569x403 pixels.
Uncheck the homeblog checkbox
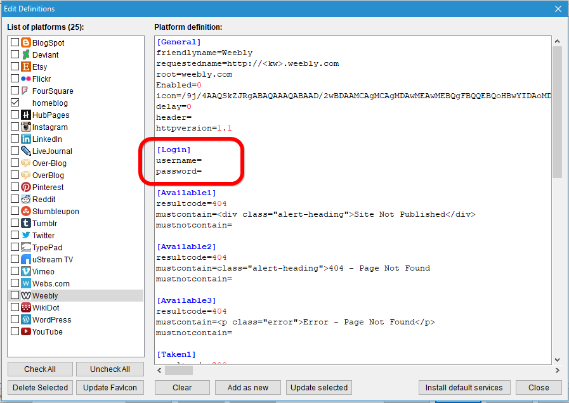coord(15,103)
